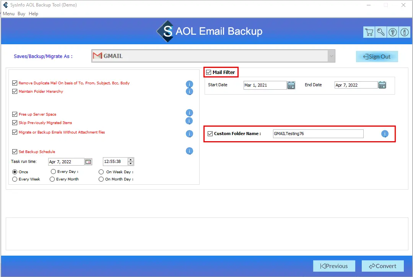Click the Custom Folder Name text field
Viewport: 413px width, 277px height.
[x=318, y=134]
